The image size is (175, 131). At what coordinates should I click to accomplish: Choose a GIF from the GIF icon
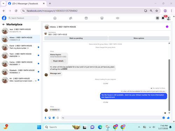pos(58,118)
